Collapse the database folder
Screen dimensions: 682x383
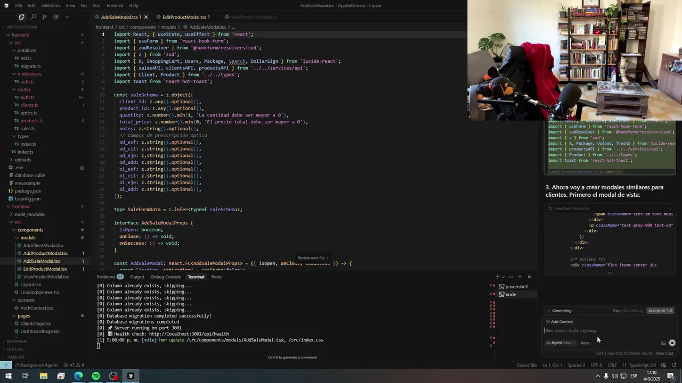point(27,51)
